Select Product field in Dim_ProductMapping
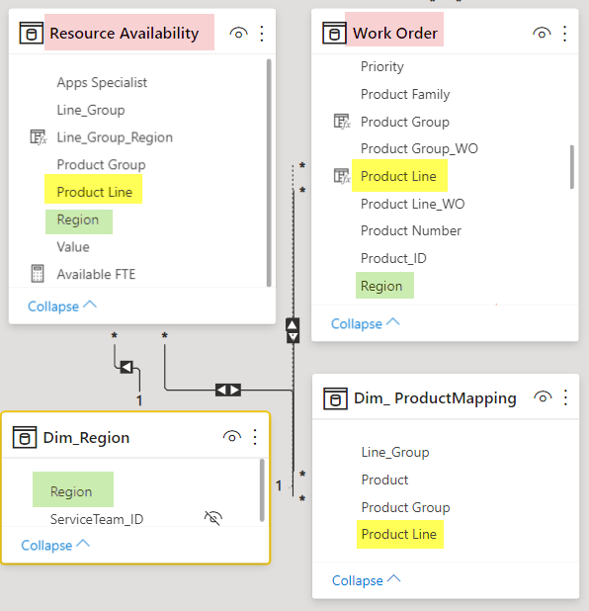 (384, 480)
